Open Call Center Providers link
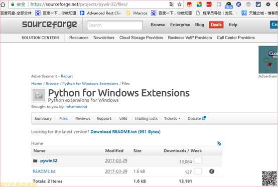The width and height of the screenshot is (278, 187). click(x=236, y=38)
